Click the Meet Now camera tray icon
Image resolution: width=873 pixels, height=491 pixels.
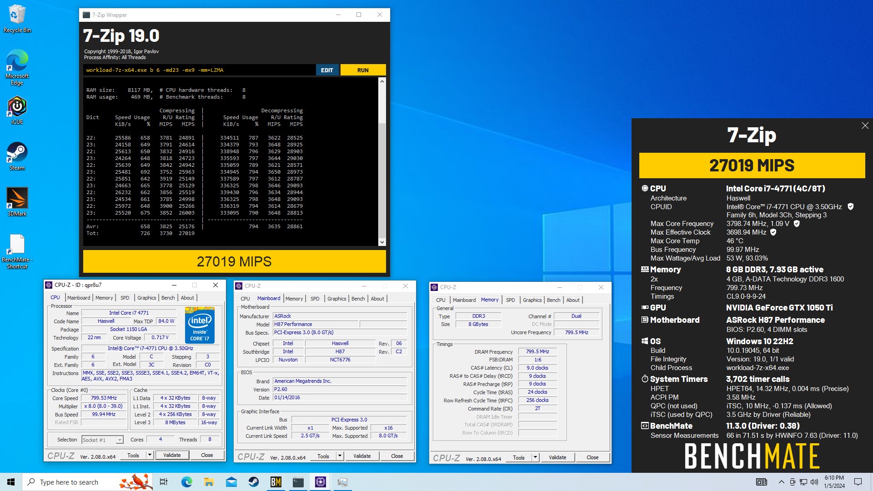(x=793, y=482)
